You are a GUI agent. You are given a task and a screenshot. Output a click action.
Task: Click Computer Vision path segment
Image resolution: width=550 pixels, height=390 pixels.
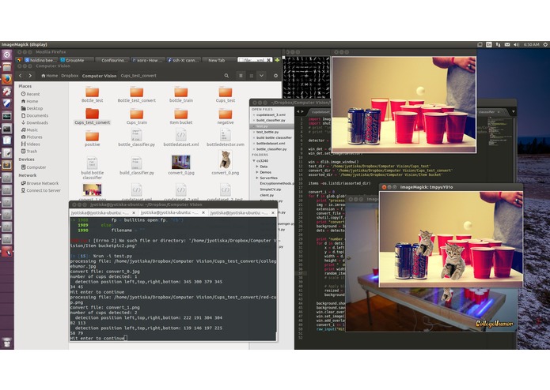point(99,76)
